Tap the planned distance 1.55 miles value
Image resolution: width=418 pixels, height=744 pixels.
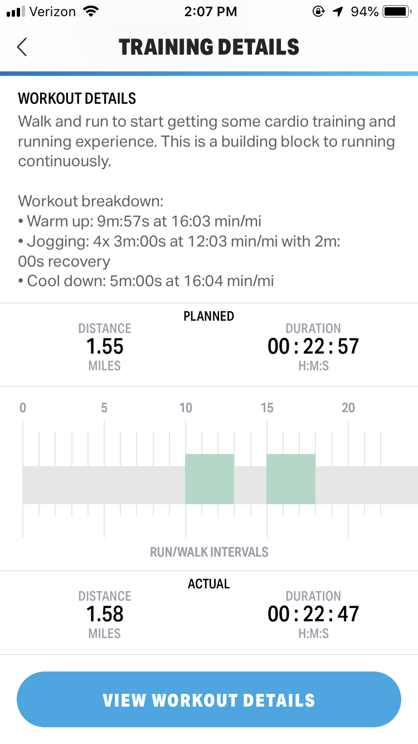tap(105, 347)
